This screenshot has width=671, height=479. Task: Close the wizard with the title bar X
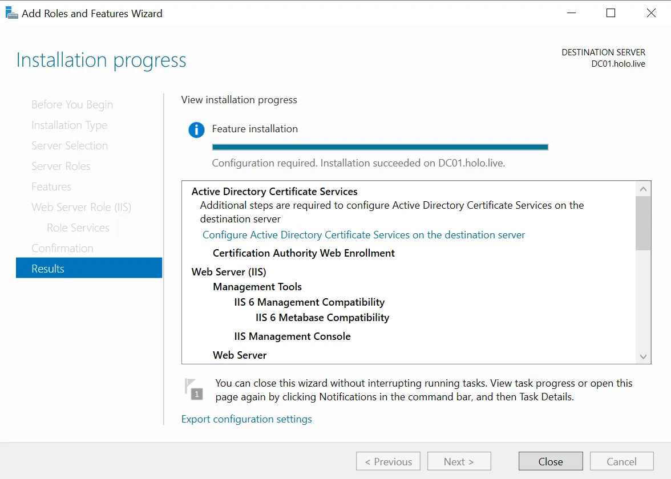coord(651,13)
